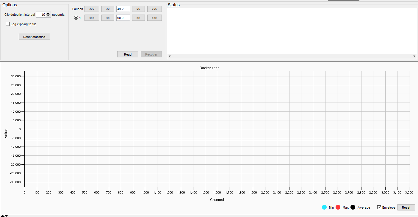The image size is (418, 217).
Task: Click the launch <<< fast-decrement arrows
Action: pos(92,9)
